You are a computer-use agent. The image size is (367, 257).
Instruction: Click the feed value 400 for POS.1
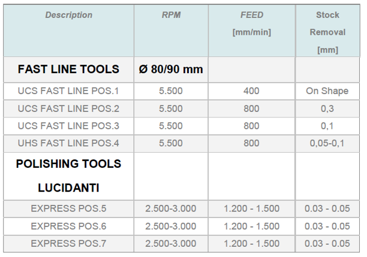click(251, 91)
